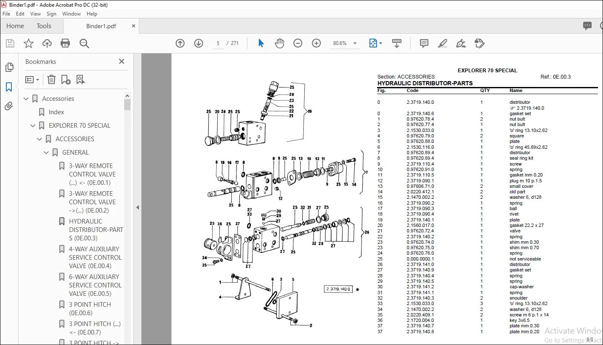Screen dimensions: 603x345
Task: Click the 'Section: ACCESSORIES' text on the page
Action: pyautogui.click(x=406, y=77)
